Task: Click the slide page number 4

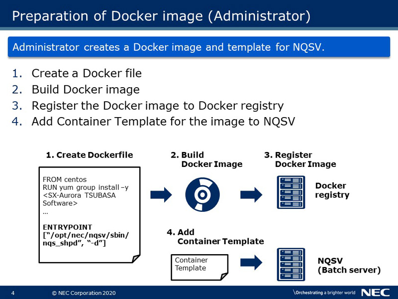Action: 13,293
